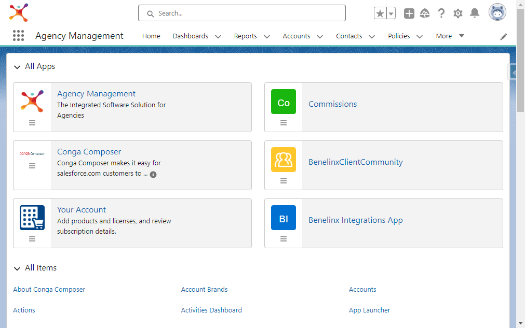Click the pencil edit navigation icon
525x328 pixels.
(504, 37)
